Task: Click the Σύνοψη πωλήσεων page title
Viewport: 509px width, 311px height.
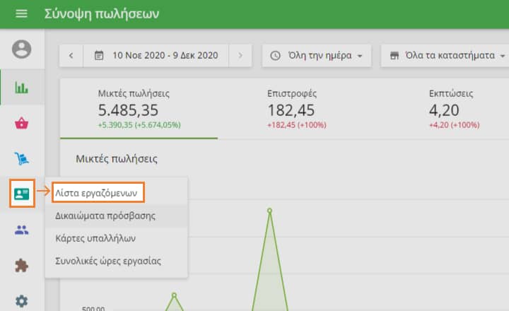Action: pyautogui.click(x=102, y=14)
